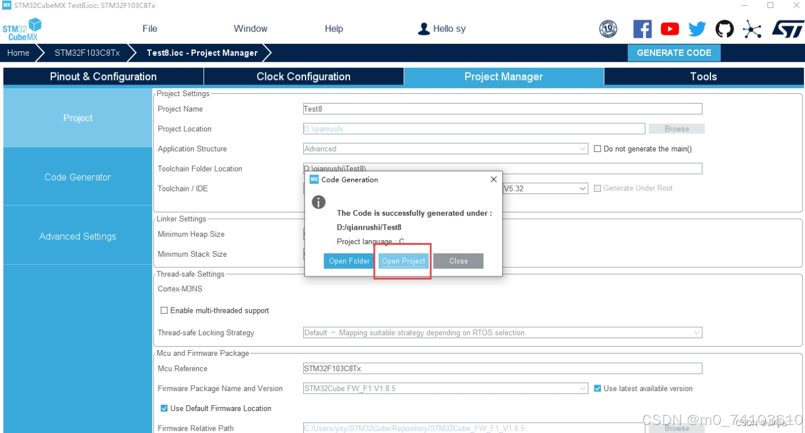This screenshot has width=805, height=433.
Task: Click the Firmware Relative Path field
Action: coord(474,428)
